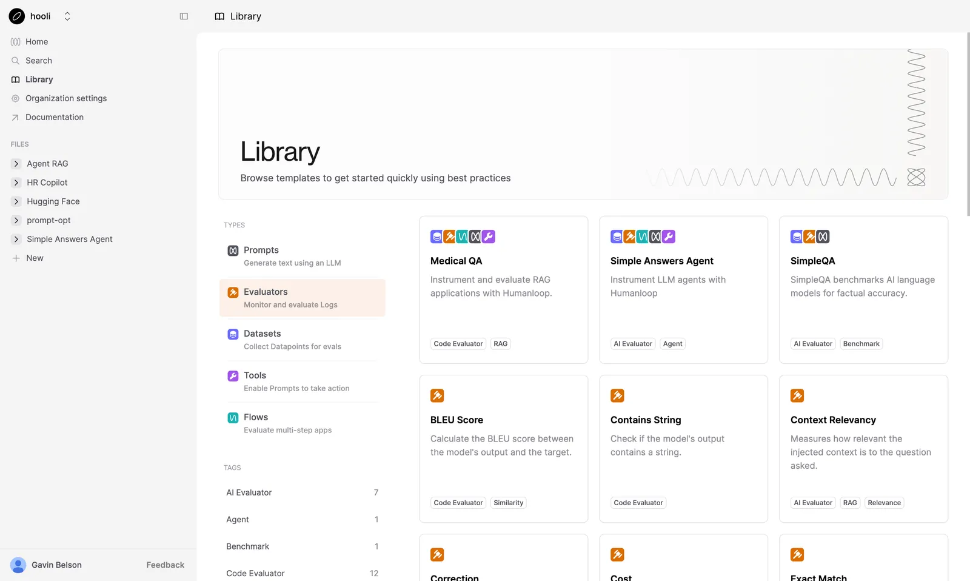Click the Home icon in sidebar

coord(16,42)
